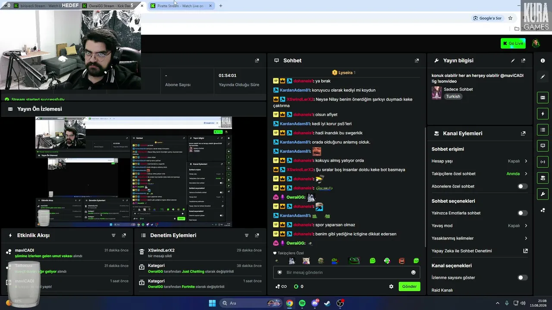The image size is (552, 310).
Task: Open Windows Start menu
Action: coord(212,303)
